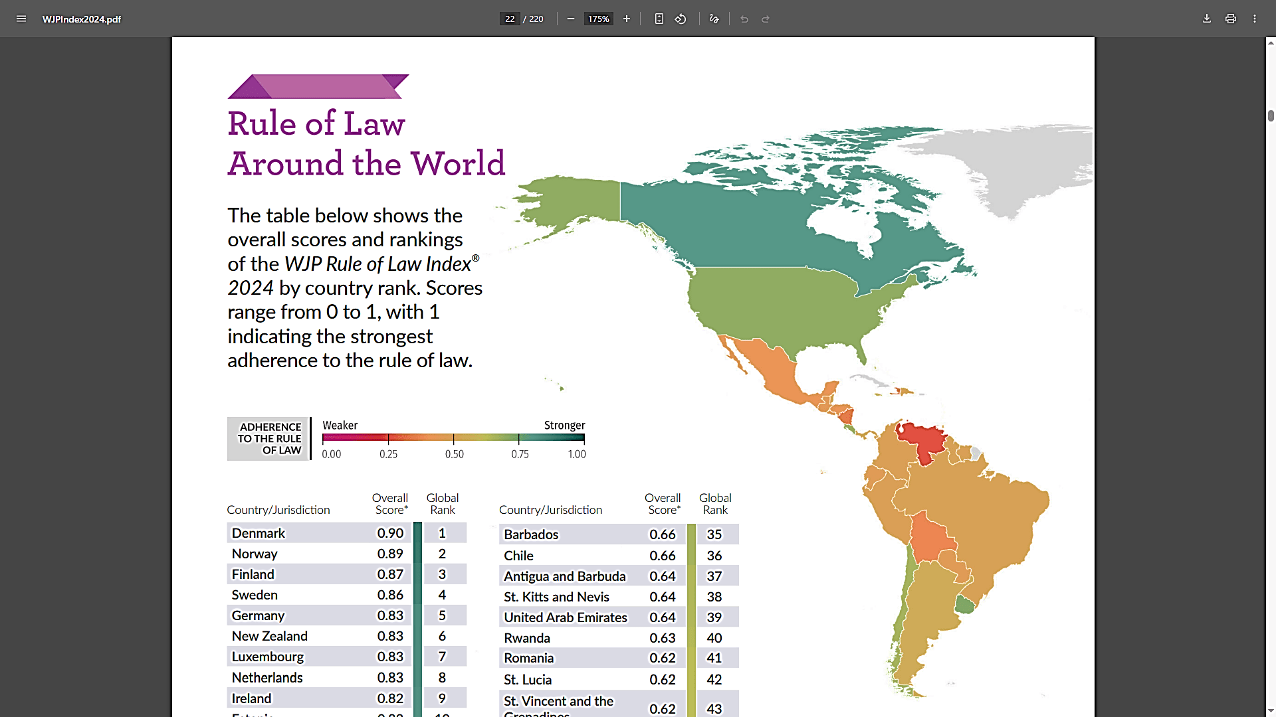Print the document

[x=1231, y=19]
